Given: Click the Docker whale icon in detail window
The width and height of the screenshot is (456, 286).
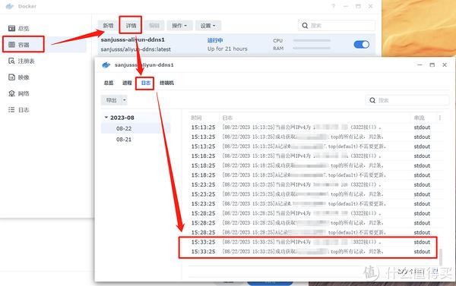Looking at the screenshot, I should tap(106, 65).
